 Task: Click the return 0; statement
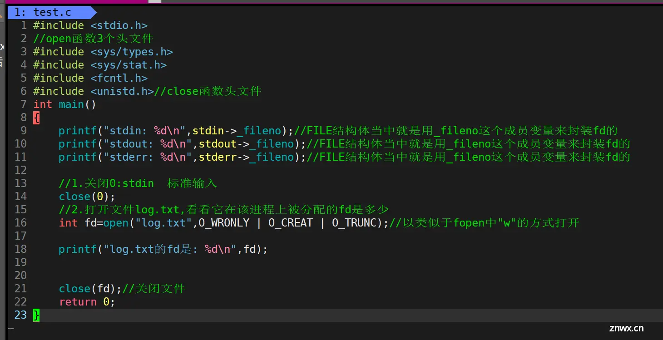tap(87, 302)
